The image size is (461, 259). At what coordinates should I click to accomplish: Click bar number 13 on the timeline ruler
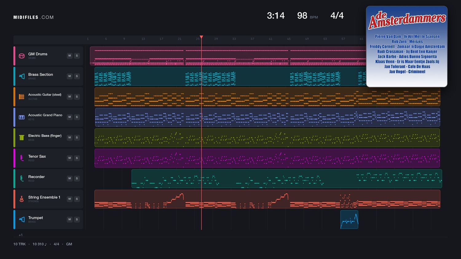[143, 39]
